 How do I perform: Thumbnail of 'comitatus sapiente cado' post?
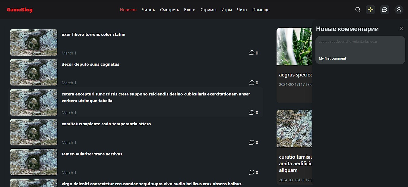point(34,132)
